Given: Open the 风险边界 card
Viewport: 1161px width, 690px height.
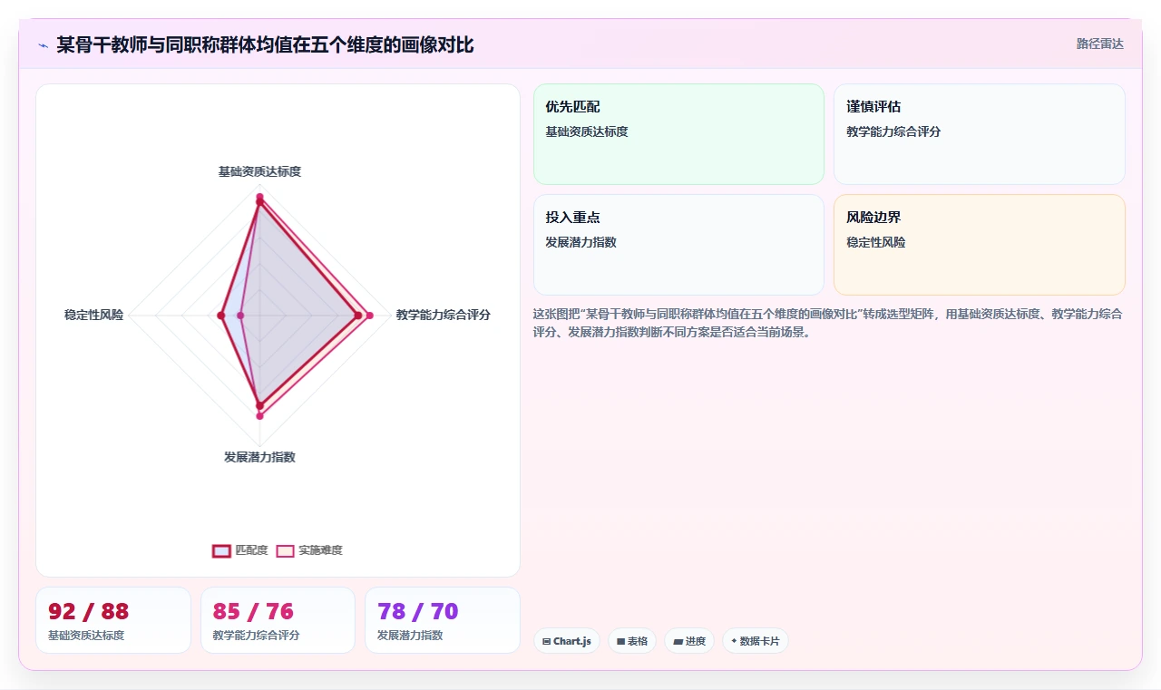Looking at the screenshot, I should [x=980, y=245].
